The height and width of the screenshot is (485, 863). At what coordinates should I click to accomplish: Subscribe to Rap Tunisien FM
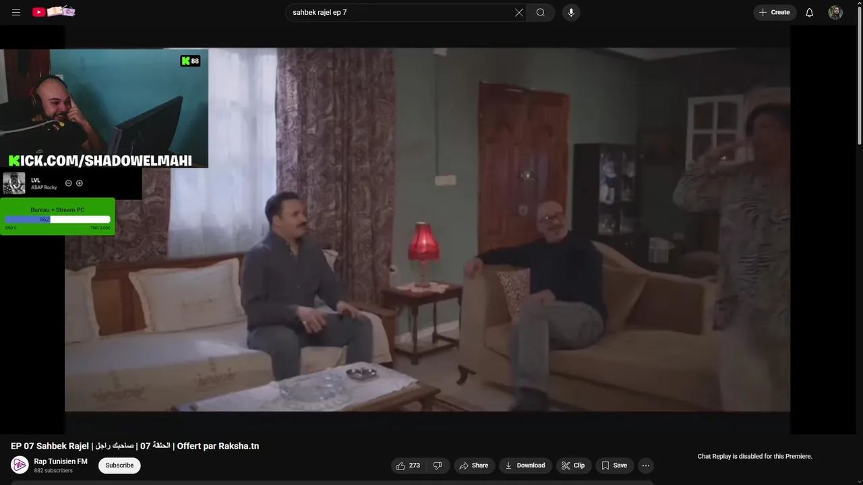pyautogui.click(x=119, y=465)
